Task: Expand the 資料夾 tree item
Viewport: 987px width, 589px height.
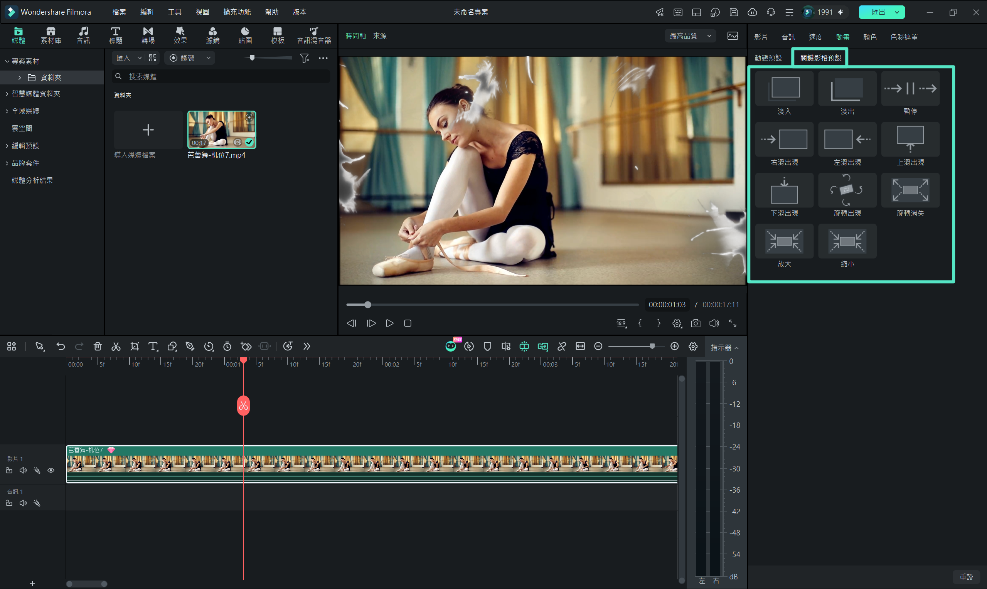Action: coord(19,78)
